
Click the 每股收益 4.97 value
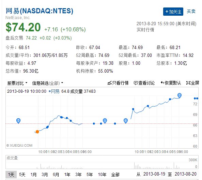coord(32,63)
